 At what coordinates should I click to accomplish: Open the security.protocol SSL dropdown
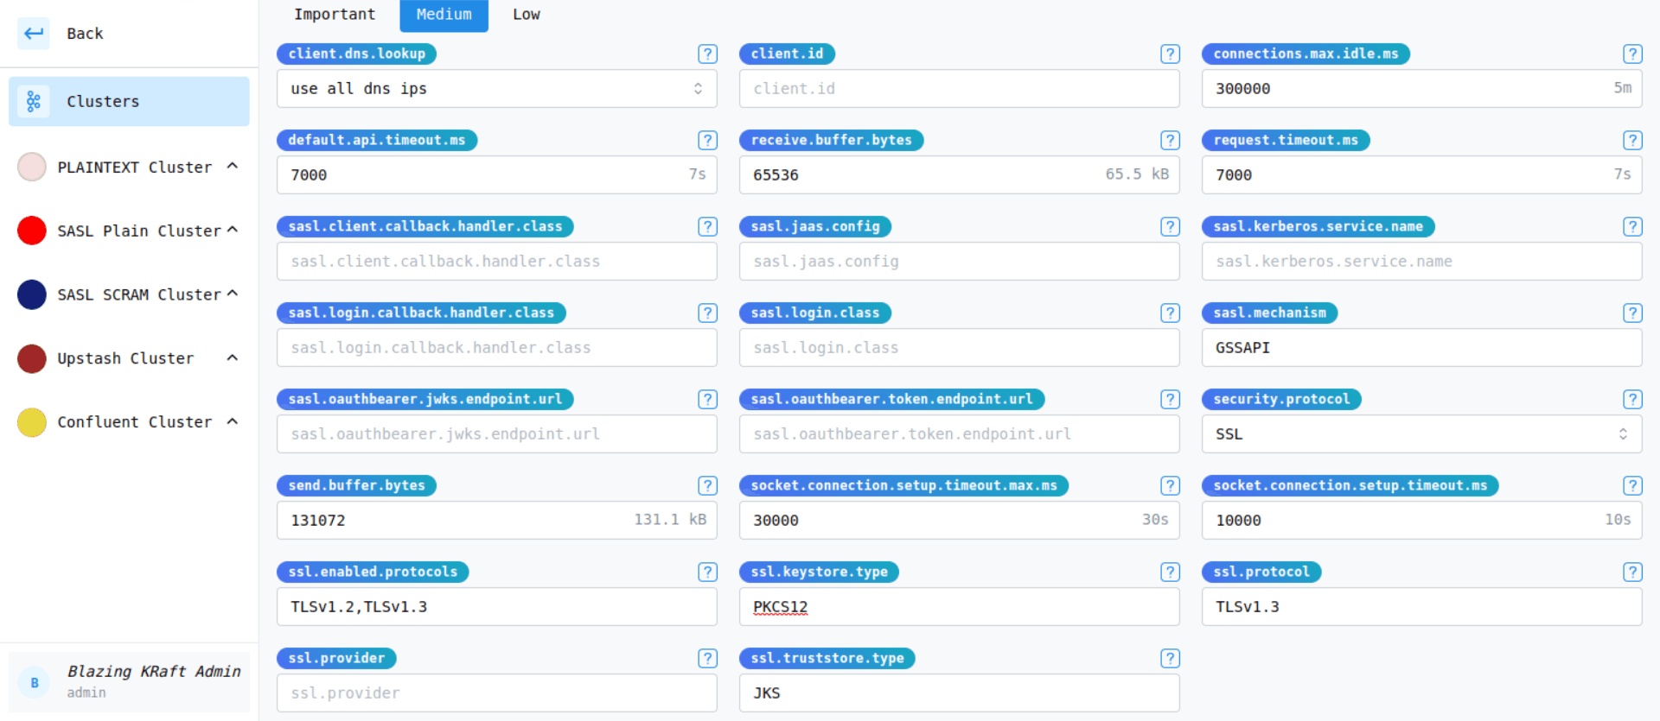(x=1422, y=433)
